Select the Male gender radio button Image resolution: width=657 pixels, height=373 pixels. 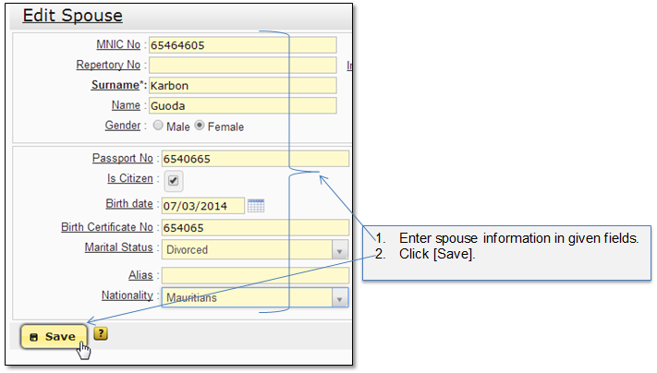click(x=158, y=126)
